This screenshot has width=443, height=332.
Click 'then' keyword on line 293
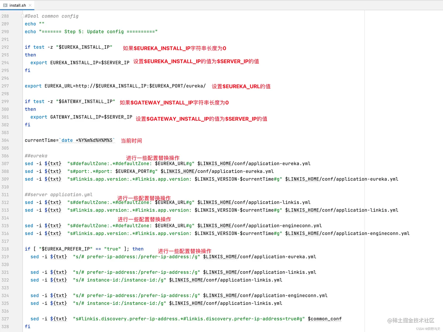point(30,55)
